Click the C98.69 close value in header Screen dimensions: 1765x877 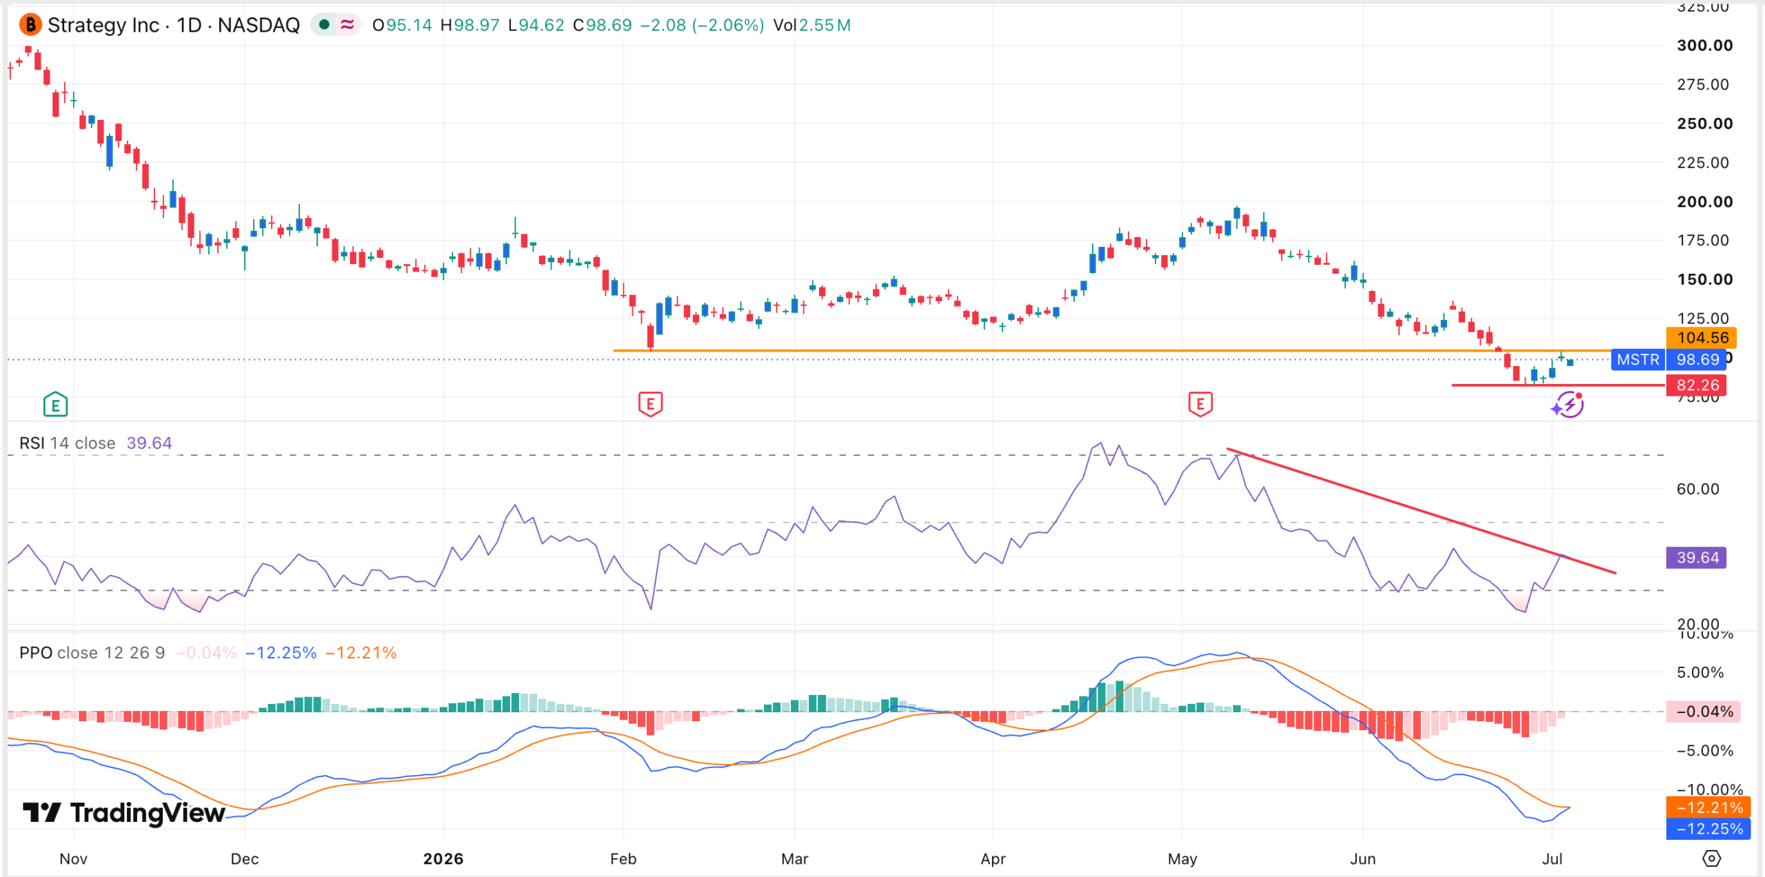[603, 26]
